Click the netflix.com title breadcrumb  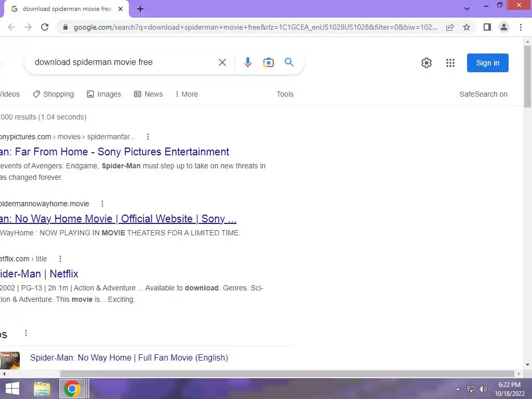point(23,259)
